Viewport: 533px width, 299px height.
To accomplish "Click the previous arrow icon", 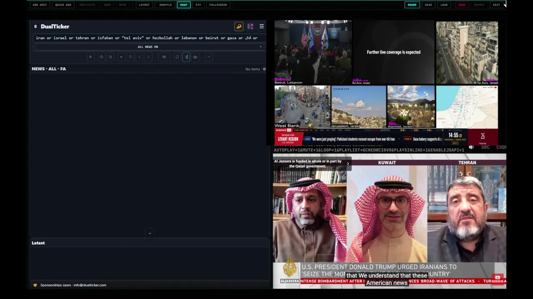I will click(139, 57).
